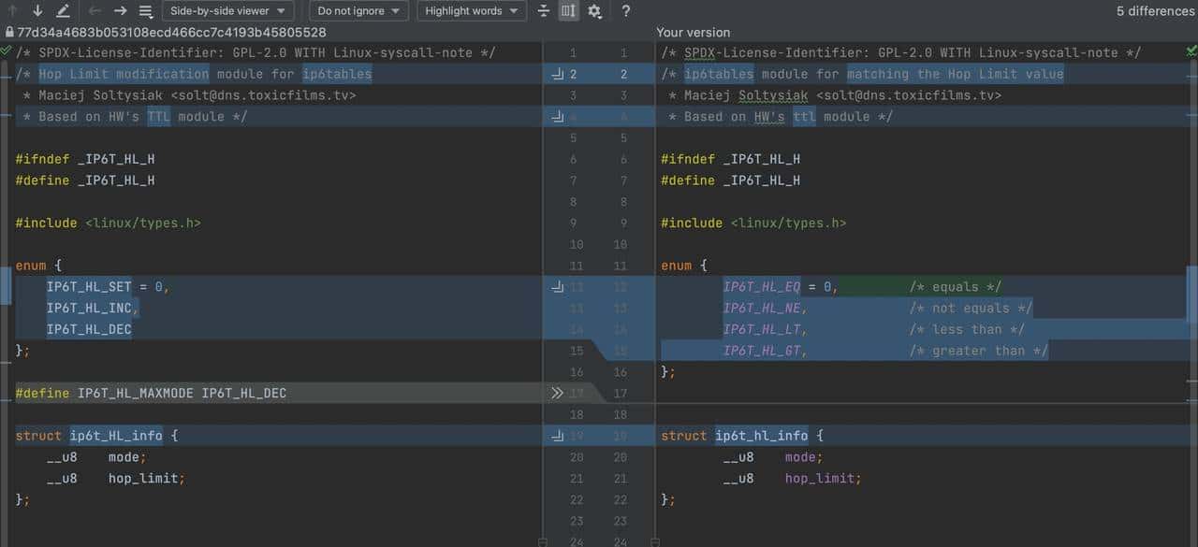
Task: Apply the struct ip6t_hl_info change chevron
Action: coord(558,435)
